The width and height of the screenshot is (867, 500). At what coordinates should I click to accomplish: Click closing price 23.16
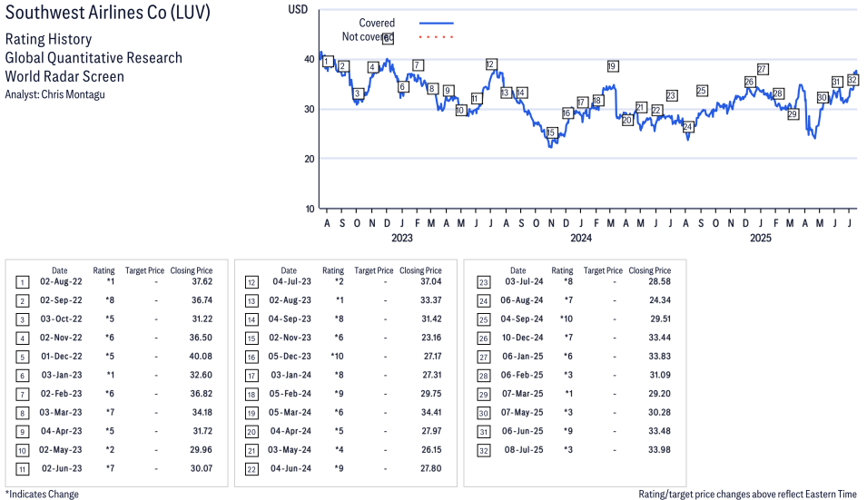[x=431, y=338]
